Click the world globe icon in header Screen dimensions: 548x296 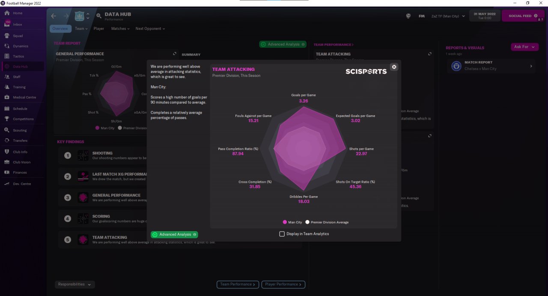coord(408,16)
